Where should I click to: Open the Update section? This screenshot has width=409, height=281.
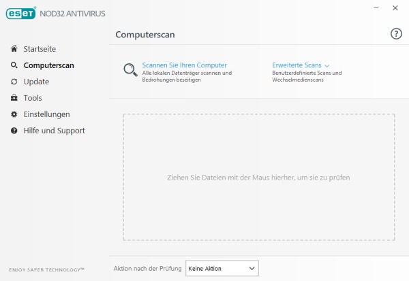click(x=36, y=82)
